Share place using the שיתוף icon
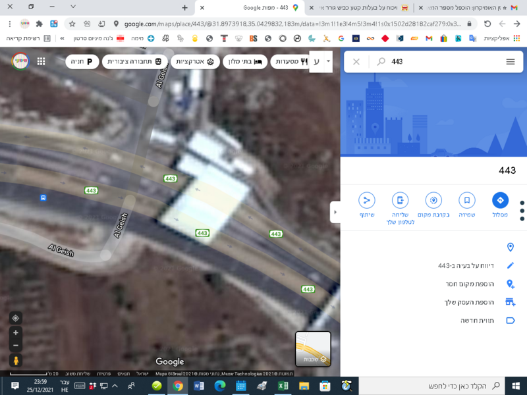The height and width of the screenshot is (395, 527). (367, 201)
